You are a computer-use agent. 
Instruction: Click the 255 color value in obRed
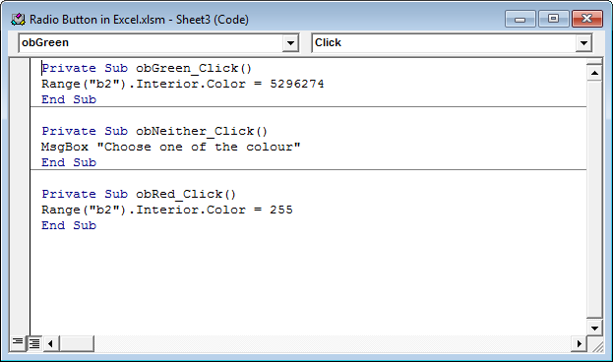[281, 210]
